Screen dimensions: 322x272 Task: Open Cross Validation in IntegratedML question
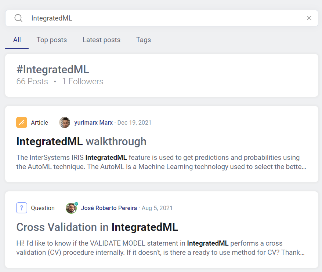(97, 227)
